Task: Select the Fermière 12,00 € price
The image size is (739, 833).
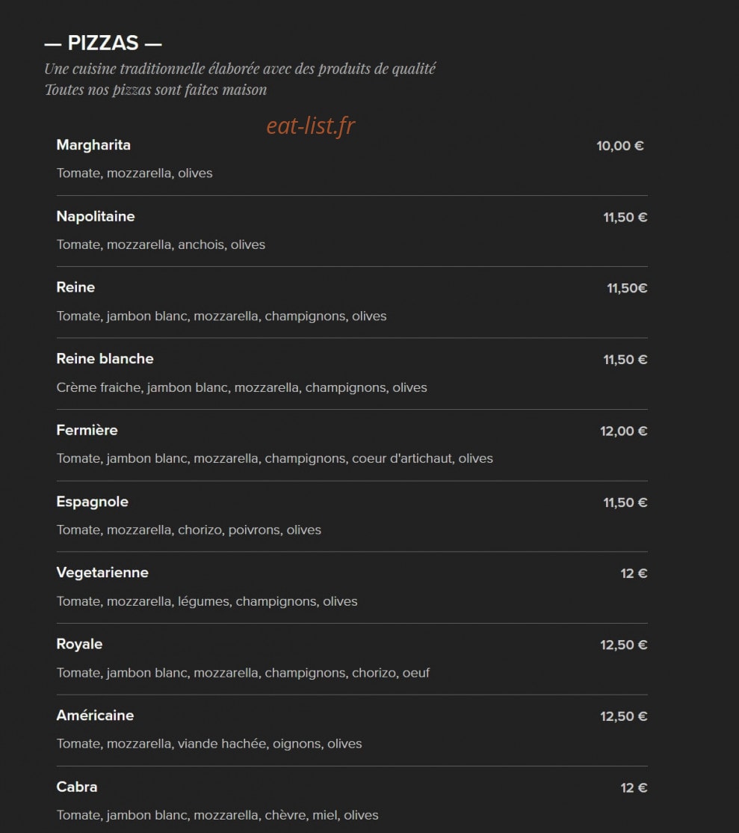Action: tap(624, 431)
